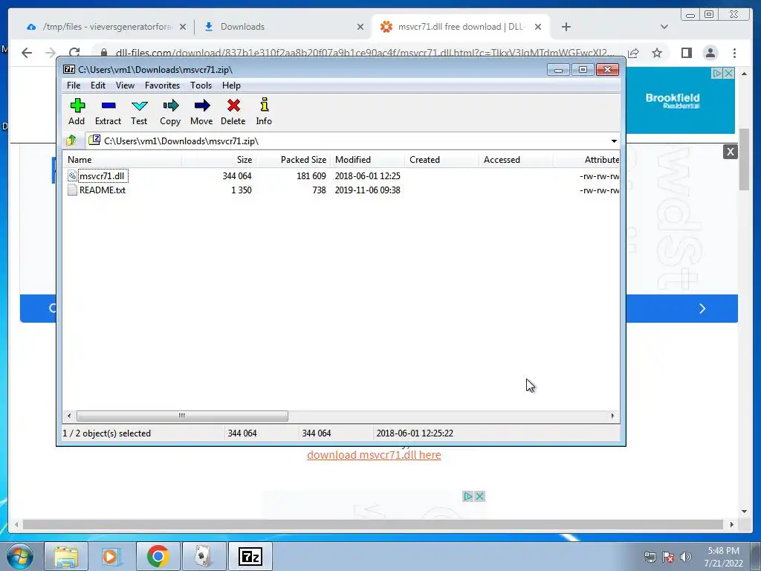
Task: Click the Brookfield advertisement banner
Action: (680, 101)
